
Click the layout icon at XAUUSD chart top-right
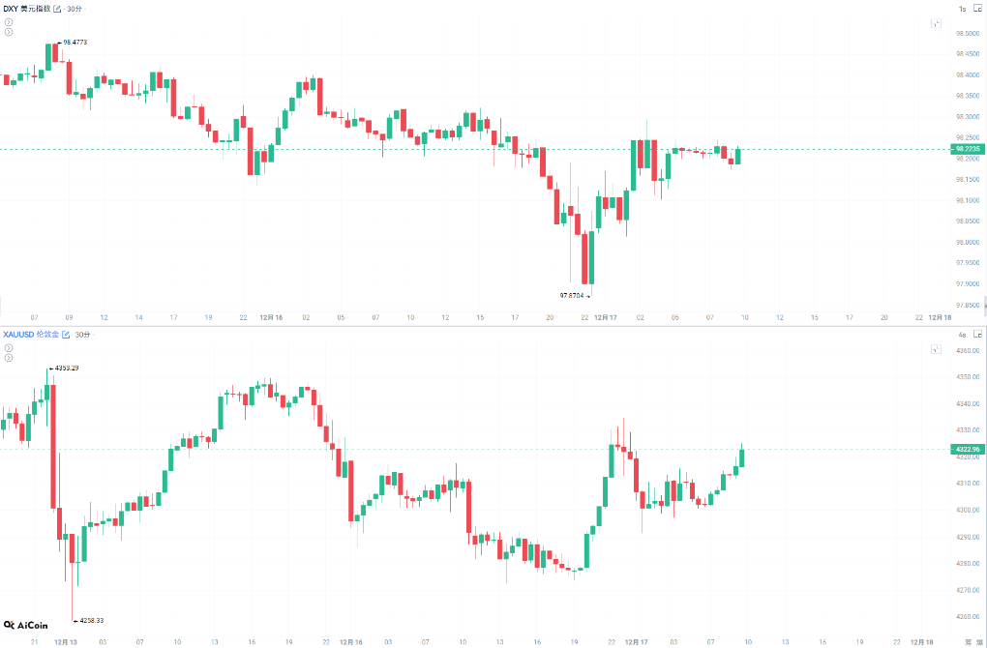(975, 335)
